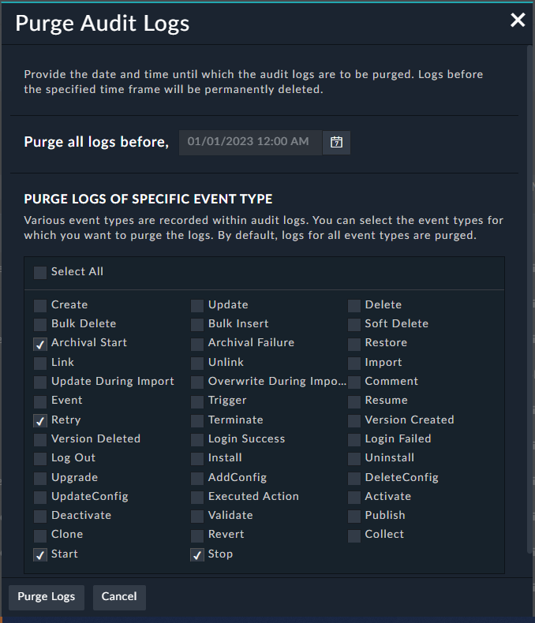Viewport: 535px width, 623px height.
Task: Check the Overwrite During Import checkbox
Action: pyautogui.click(x=197, y=382)
